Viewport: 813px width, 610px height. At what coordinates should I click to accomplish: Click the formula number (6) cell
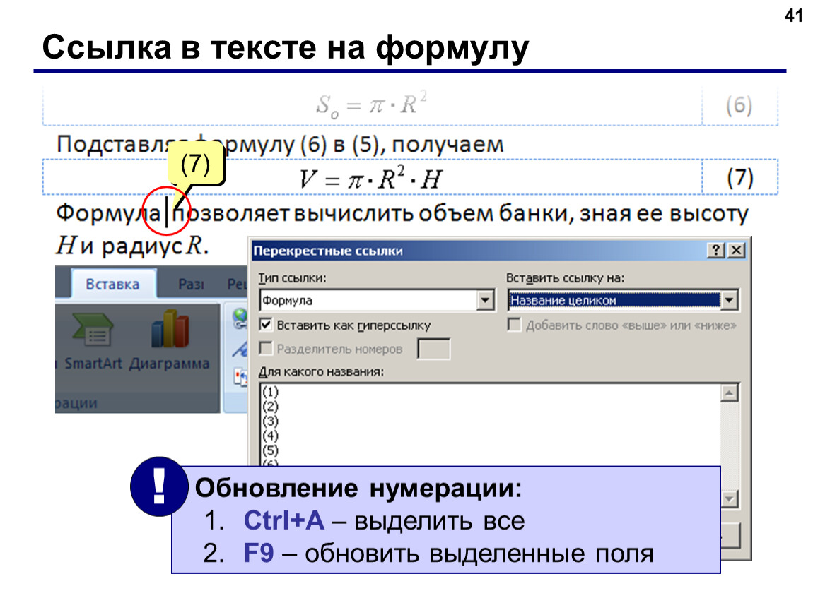tap(739, 106)
